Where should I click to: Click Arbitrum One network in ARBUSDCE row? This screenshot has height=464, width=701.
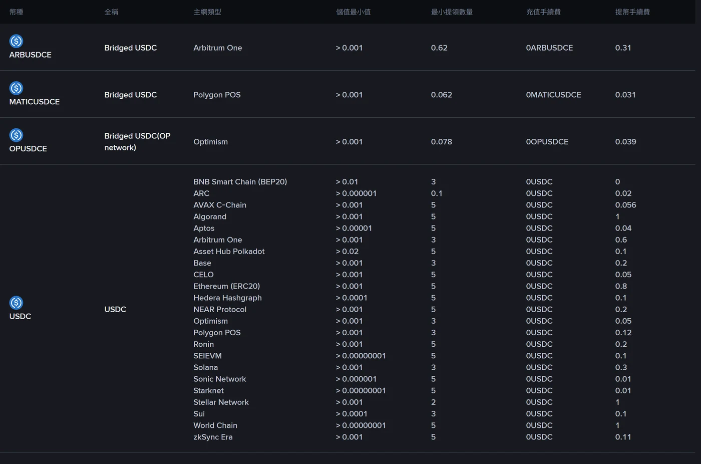click(x=218, y=48)
